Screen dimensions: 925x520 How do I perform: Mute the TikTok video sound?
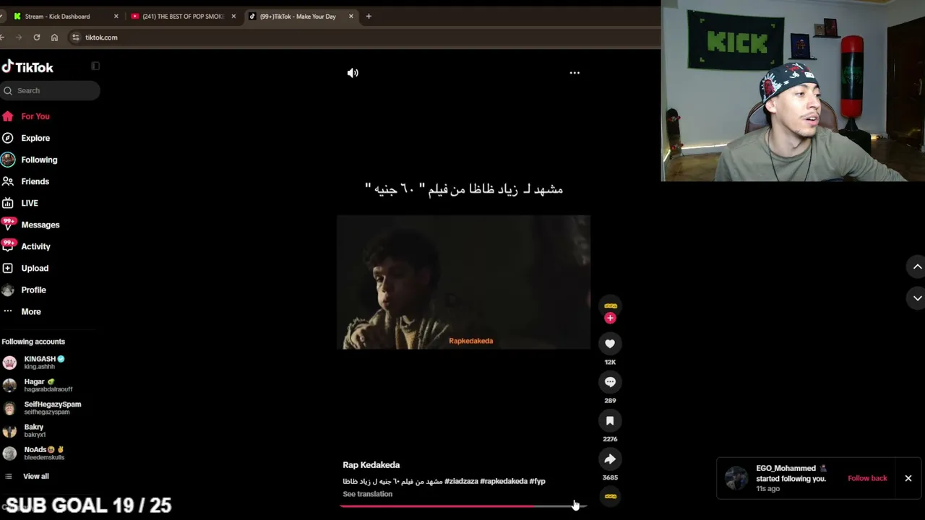(x=353, y=73)
